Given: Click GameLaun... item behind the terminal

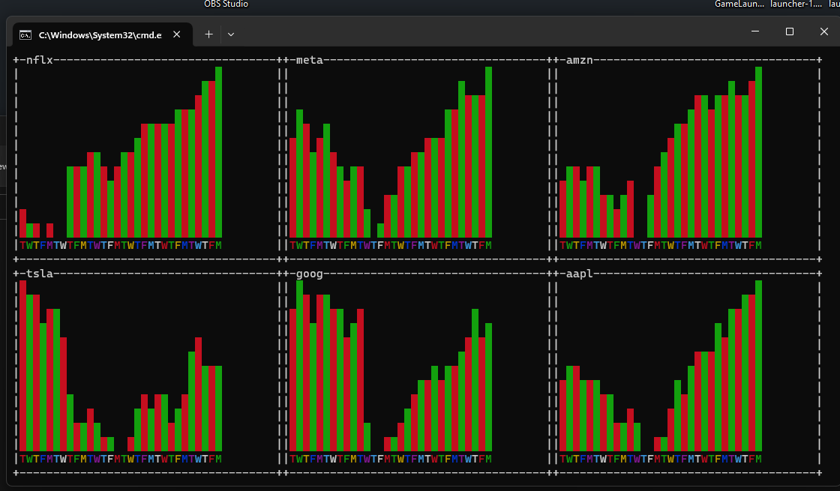Looking at the screenshot, I should (739, 4).
